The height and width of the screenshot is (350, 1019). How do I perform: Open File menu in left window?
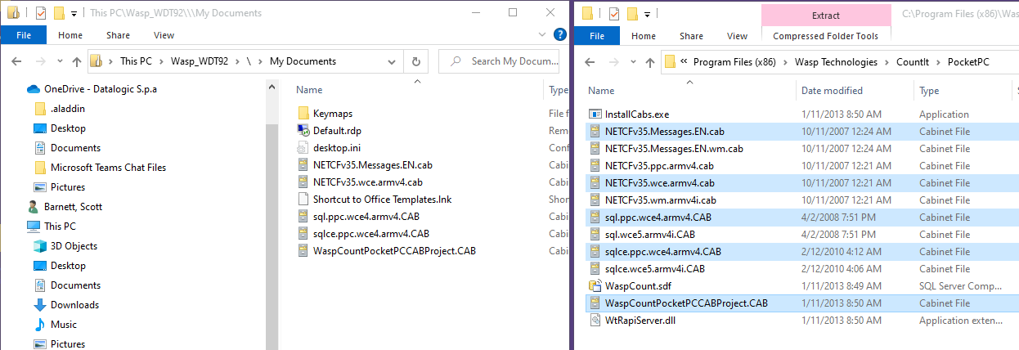point(24,35)
